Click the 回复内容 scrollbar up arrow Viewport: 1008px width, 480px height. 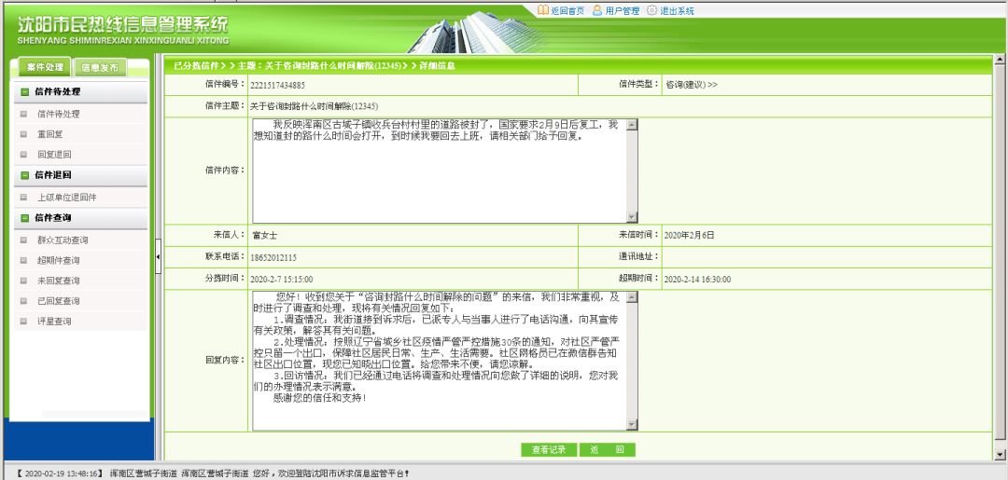[633, 297]
